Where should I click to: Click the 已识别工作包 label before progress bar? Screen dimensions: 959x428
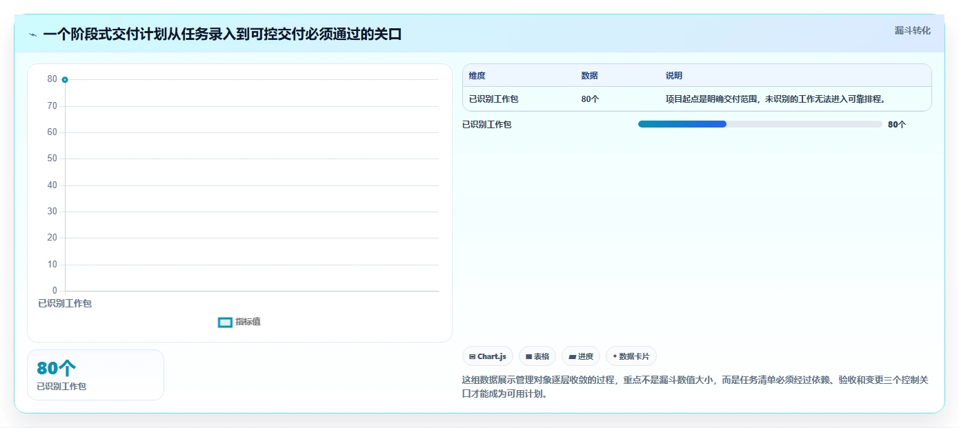(x=487, y=125)
